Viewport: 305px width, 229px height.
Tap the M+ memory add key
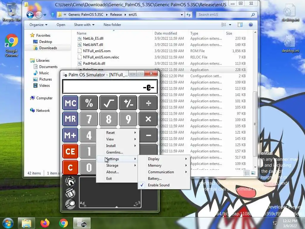click(x=70, y=135)
